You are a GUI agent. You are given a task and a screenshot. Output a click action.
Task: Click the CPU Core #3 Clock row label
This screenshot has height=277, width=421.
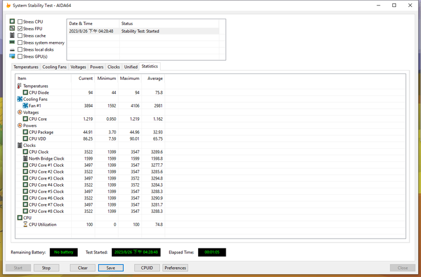(46, 178)
